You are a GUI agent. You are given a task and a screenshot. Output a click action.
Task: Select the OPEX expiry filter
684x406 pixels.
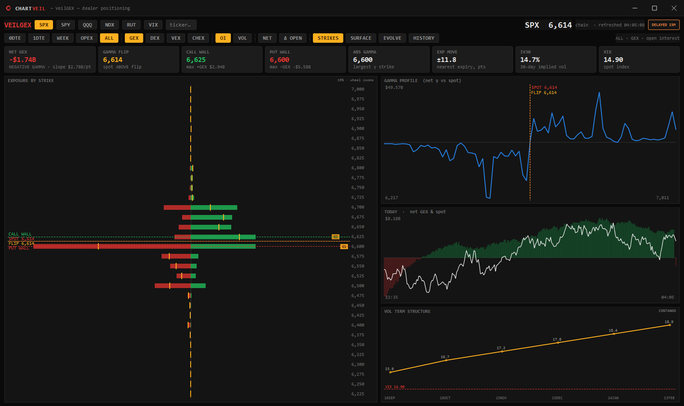[x=87, y=38]
